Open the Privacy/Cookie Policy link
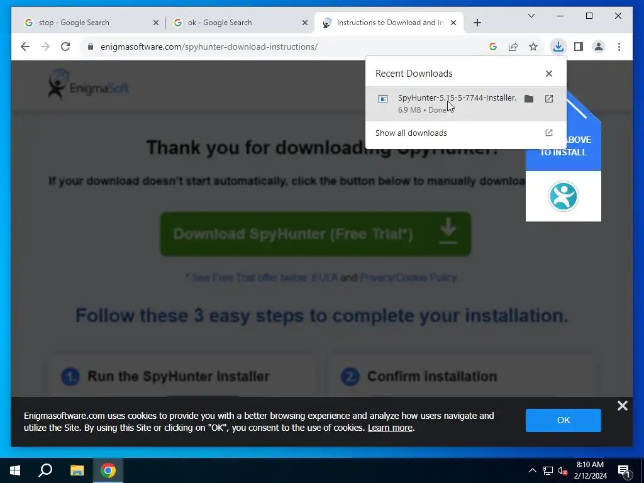Image resolution: width=644 pixels, height=483 pixels. 408,277
